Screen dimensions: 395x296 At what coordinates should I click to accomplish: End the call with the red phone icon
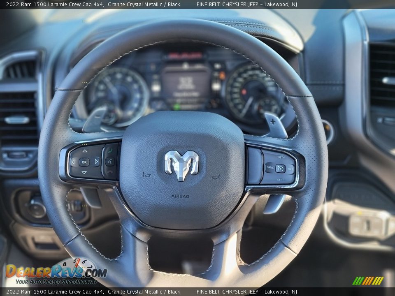pos(110,173)
